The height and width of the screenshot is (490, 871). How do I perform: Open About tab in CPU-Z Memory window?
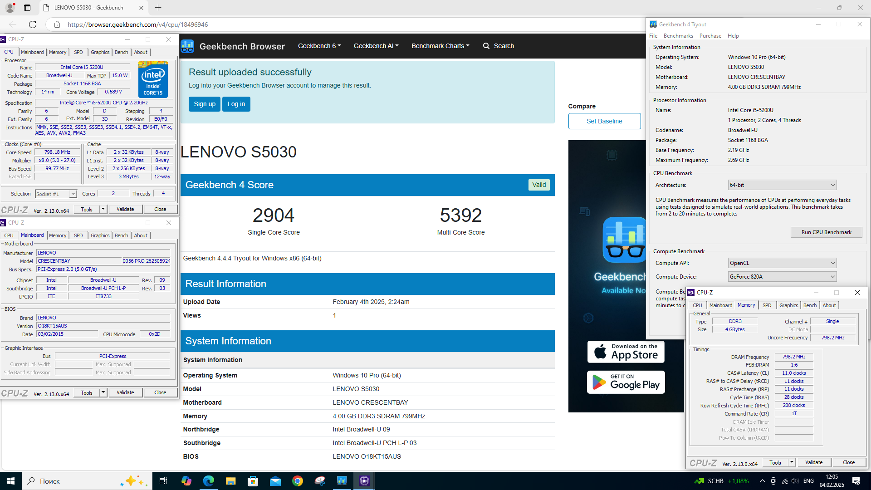829,305
